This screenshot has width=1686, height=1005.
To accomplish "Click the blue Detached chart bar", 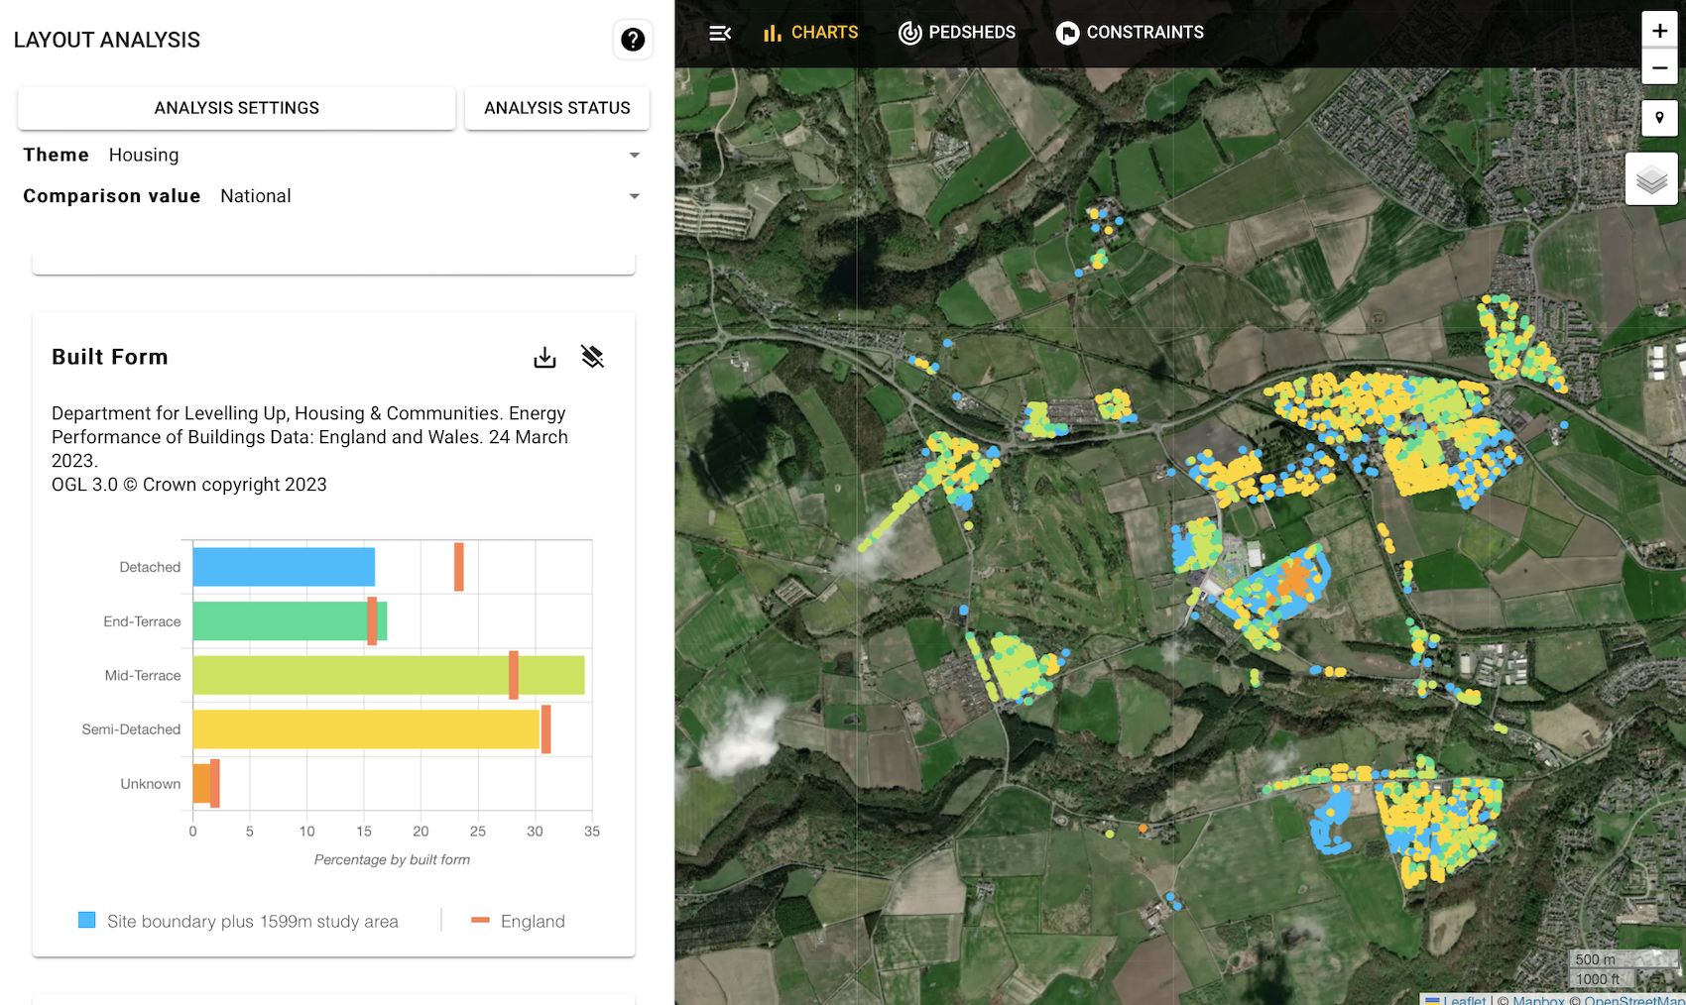I will (x=284, y=567).
